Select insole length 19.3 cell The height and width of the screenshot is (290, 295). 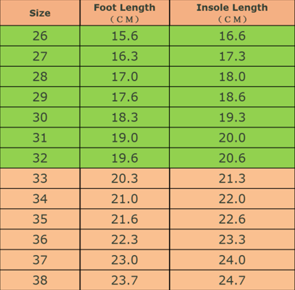[232, 117]
